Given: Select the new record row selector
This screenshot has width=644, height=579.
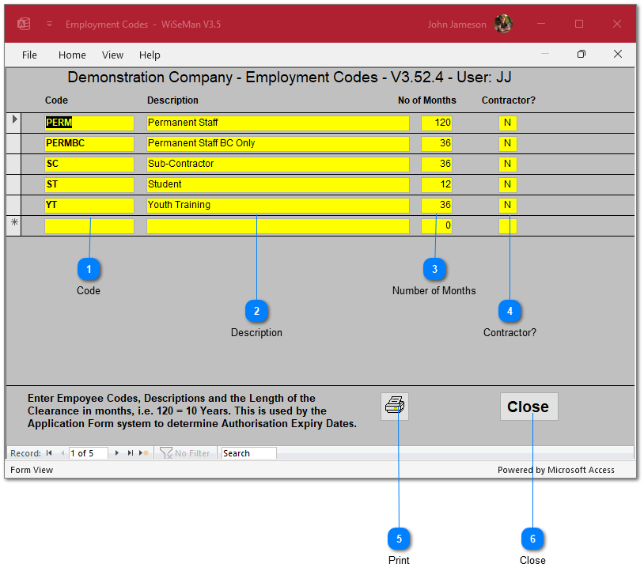Looking at the screenshot, I should pos(13,225).
